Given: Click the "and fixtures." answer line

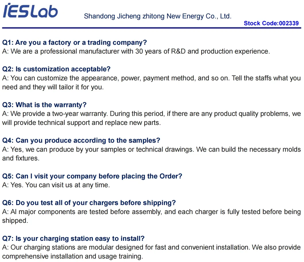Looking at the screenshot, I should (x=21, y=158).
